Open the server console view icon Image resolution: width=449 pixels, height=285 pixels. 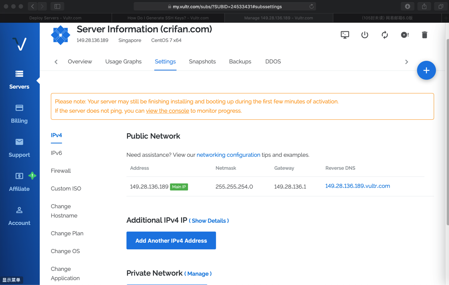(x=345, y=35)
